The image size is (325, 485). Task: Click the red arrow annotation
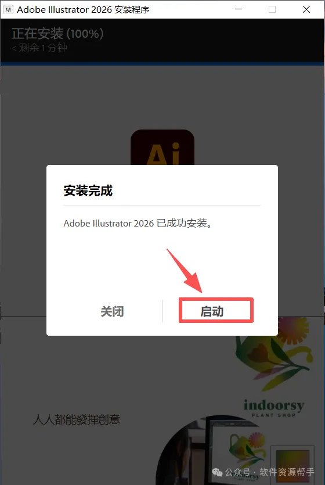pyautogui.click(x=185, y=270)
